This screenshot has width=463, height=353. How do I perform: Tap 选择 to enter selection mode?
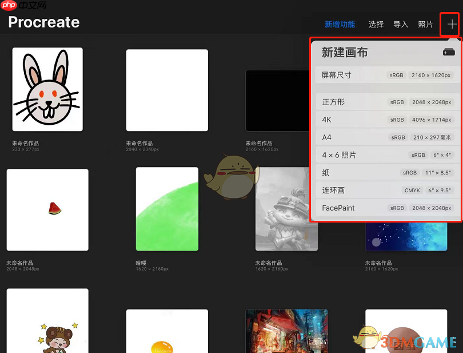tap(376, 25)
